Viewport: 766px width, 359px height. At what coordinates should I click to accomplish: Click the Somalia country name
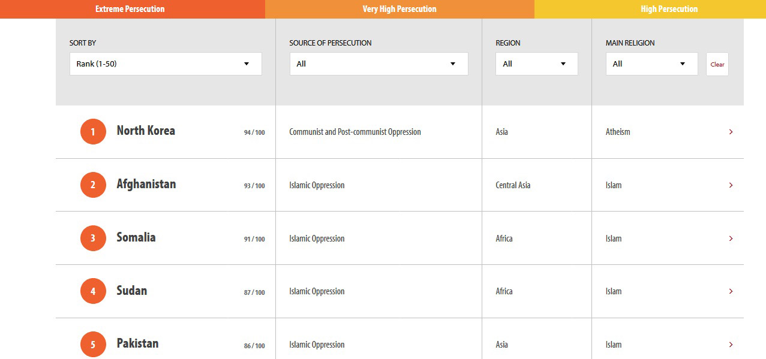136,237
